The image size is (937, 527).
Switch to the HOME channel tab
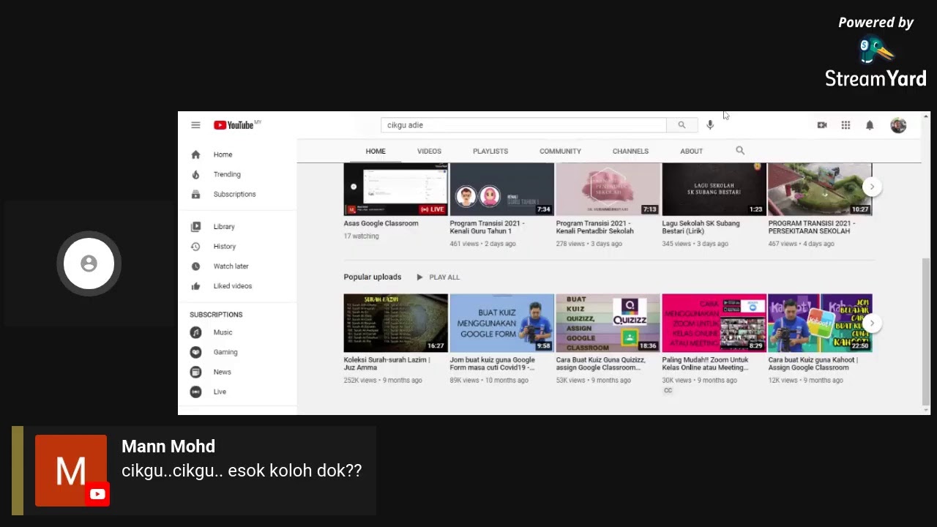pos(376,151)
